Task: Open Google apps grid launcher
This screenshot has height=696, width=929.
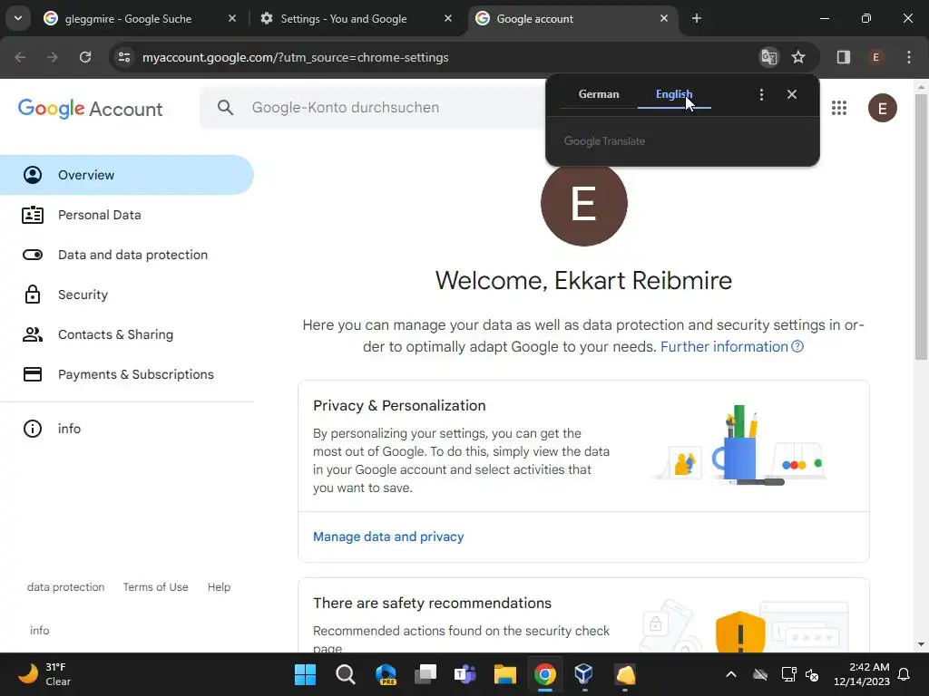Action: pyautogui.click(x=839, y=108)
